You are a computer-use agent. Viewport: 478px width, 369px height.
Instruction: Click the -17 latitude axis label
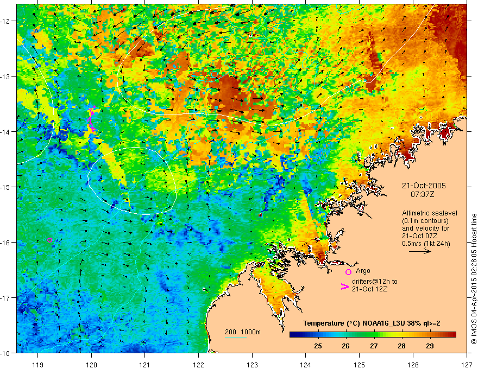5,298
